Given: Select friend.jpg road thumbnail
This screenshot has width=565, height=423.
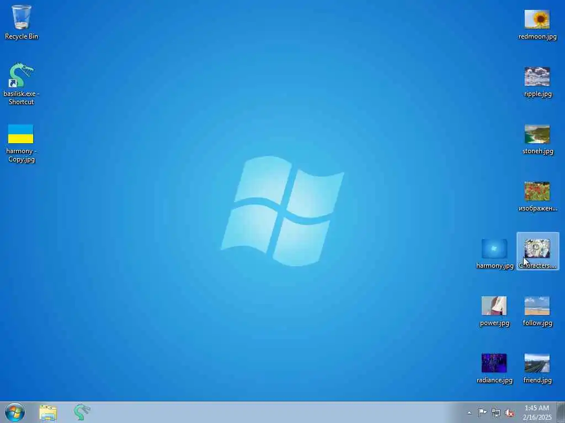Looking at the screenshot, I should (x=537, y=363).
